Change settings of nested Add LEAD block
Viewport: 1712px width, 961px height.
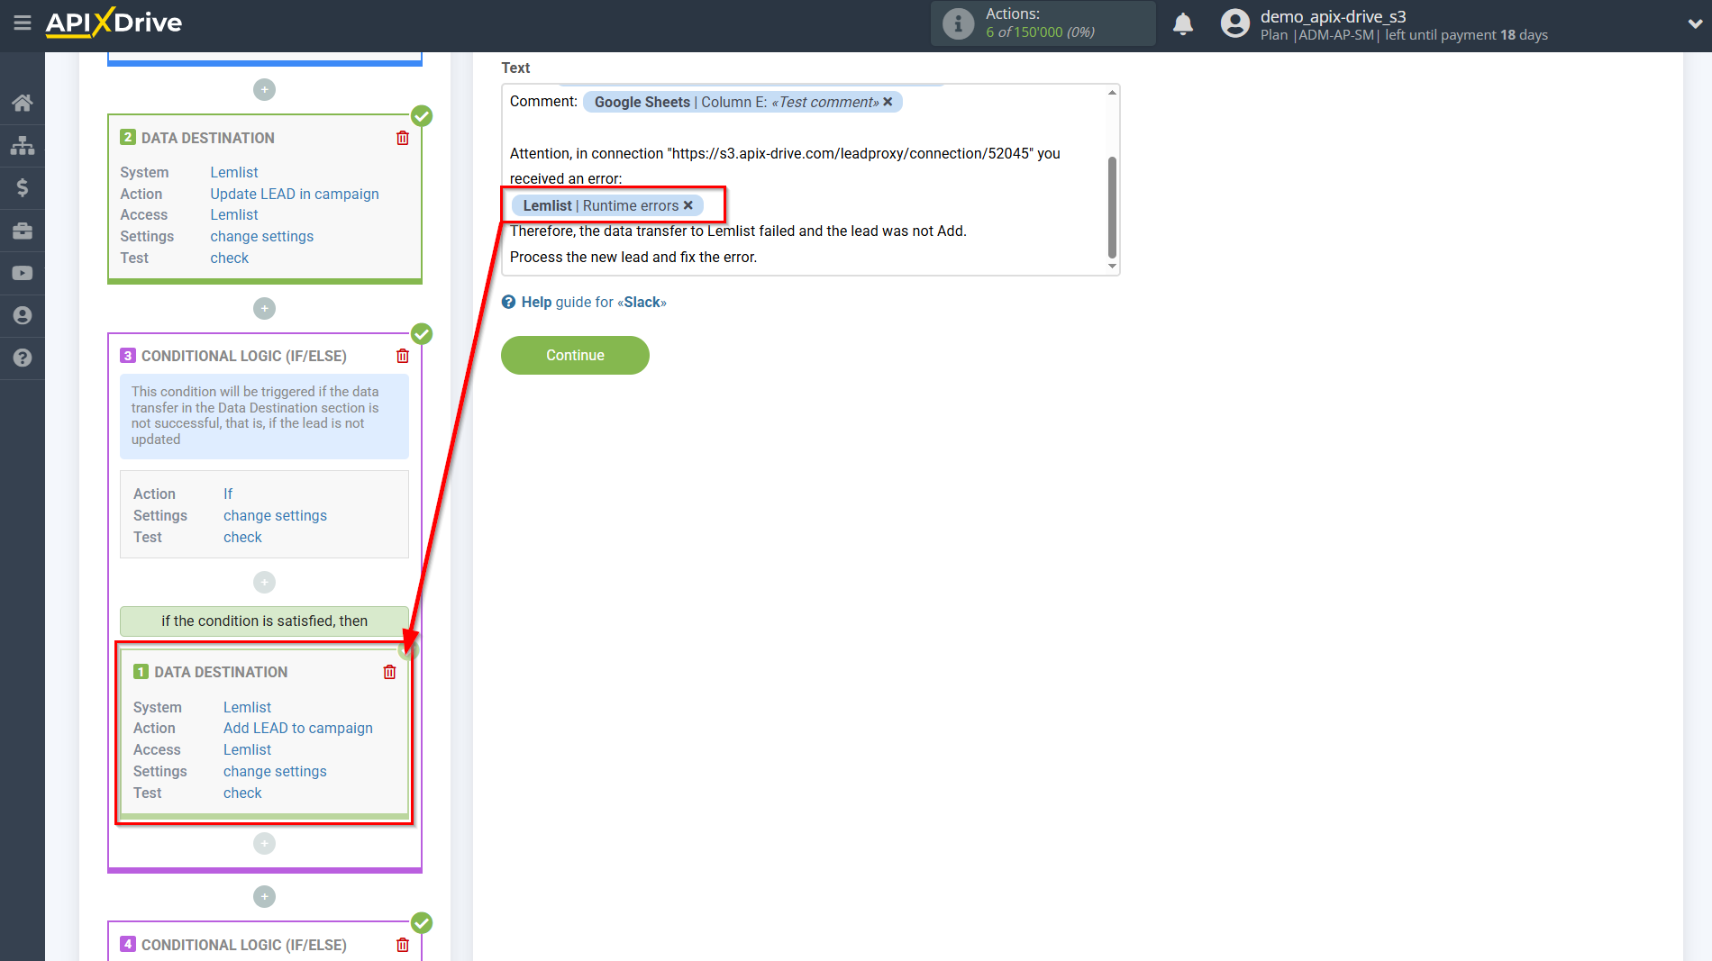coord(276,771)
